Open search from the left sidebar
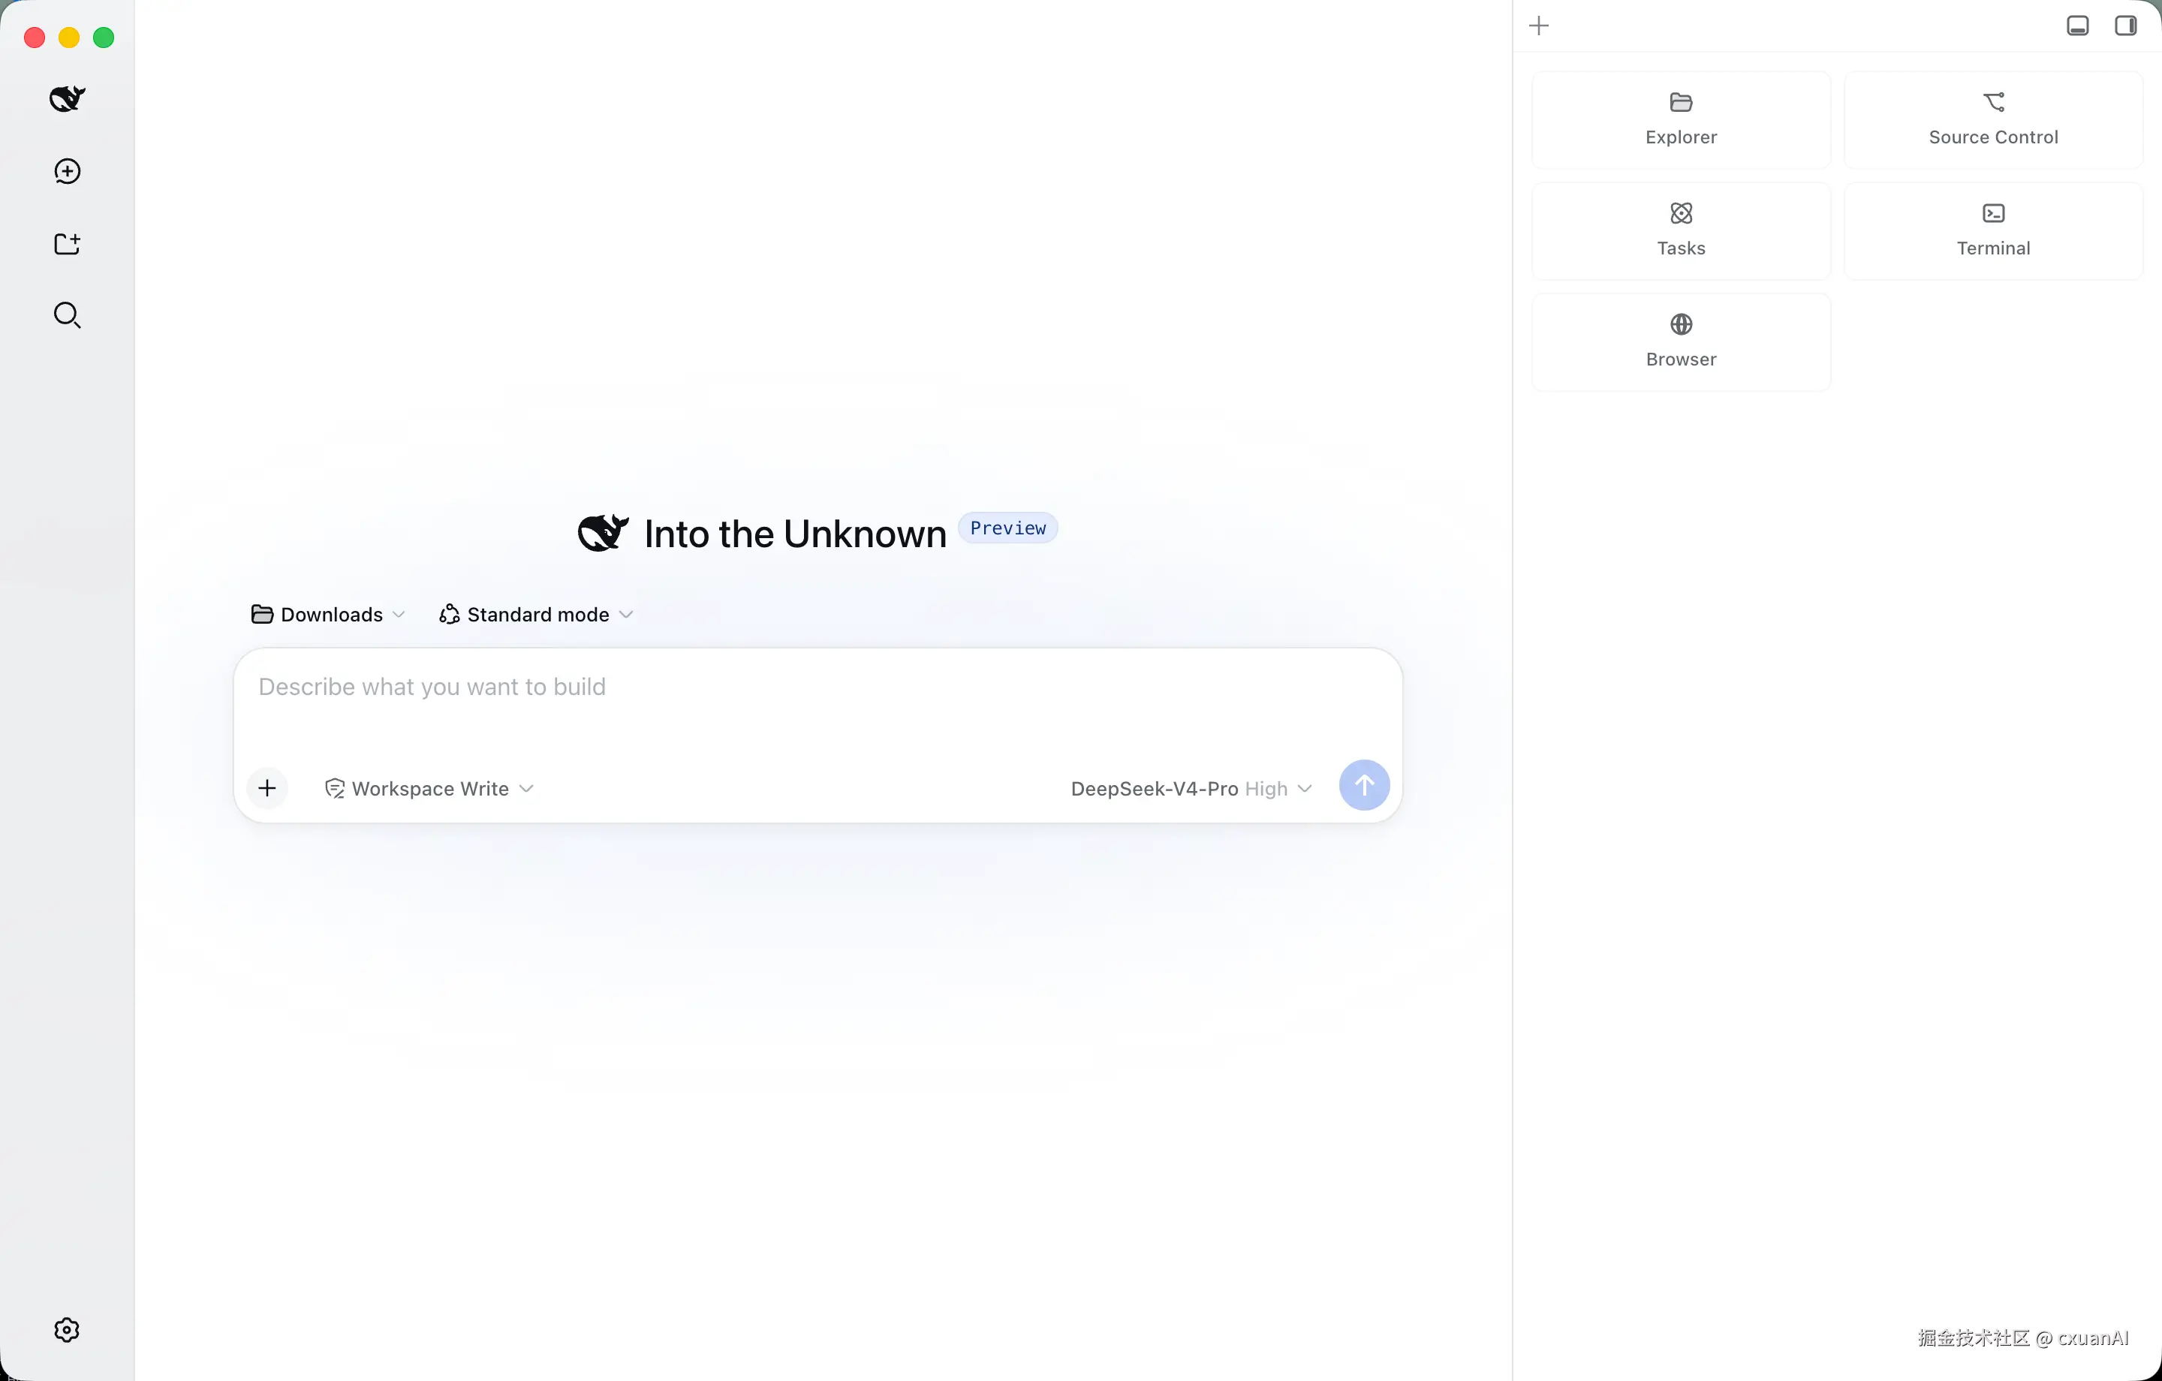This screenshot has height=1381, width=2162. [x=68, y=315]
